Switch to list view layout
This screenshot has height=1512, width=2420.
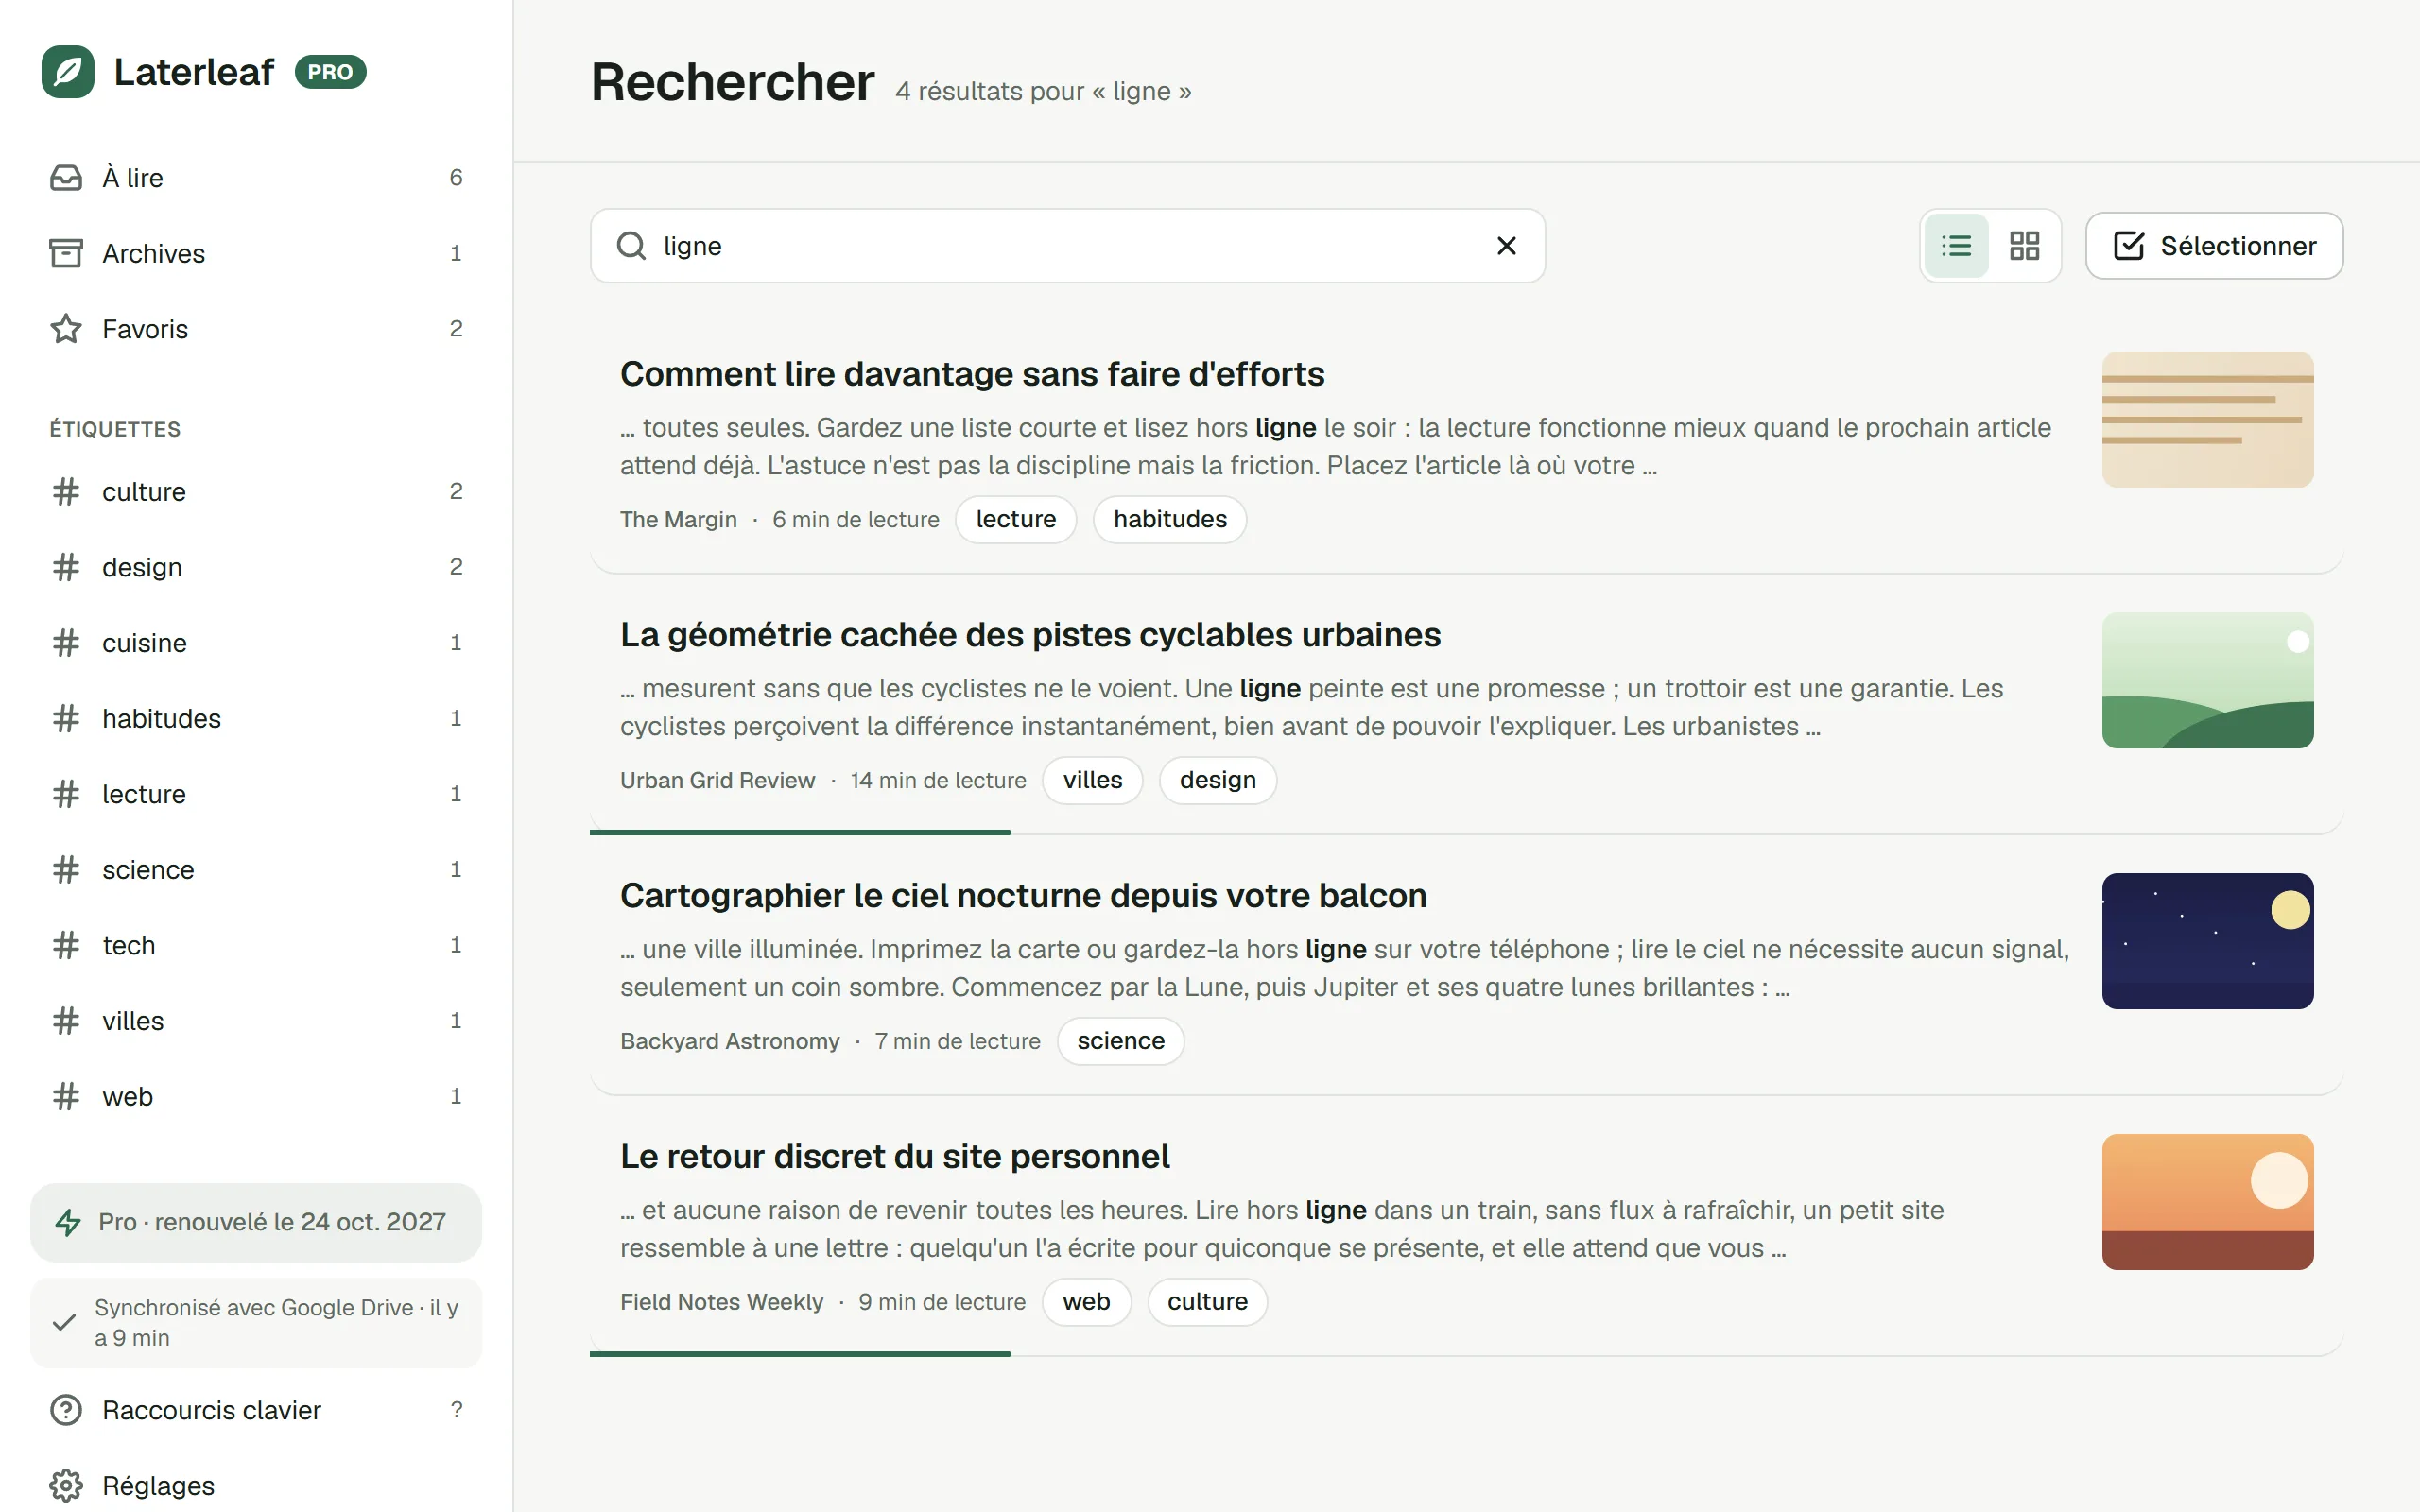(1956, 246)
